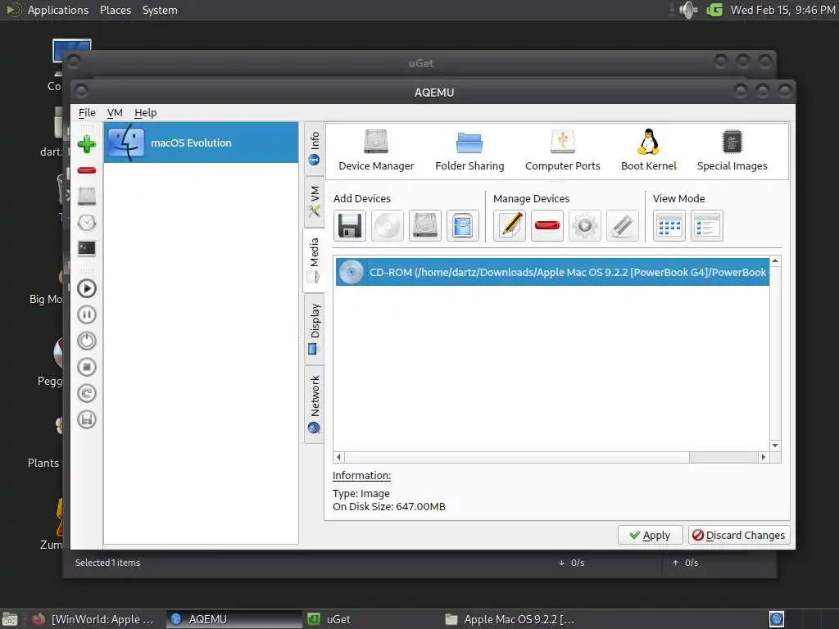Viewport: 839px width, 629px height.
Task: Switch to the VM tab
Action: pos(314,201)
